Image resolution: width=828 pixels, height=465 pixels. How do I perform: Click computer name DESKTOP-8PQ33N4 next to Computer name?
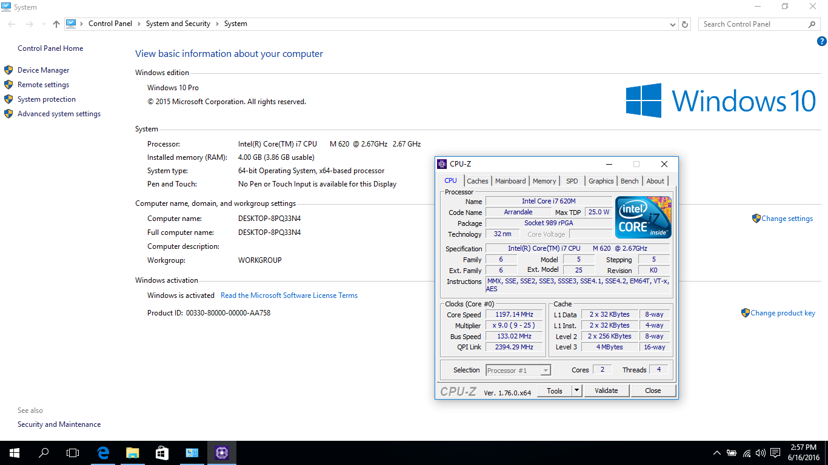(x=269, y=219)
